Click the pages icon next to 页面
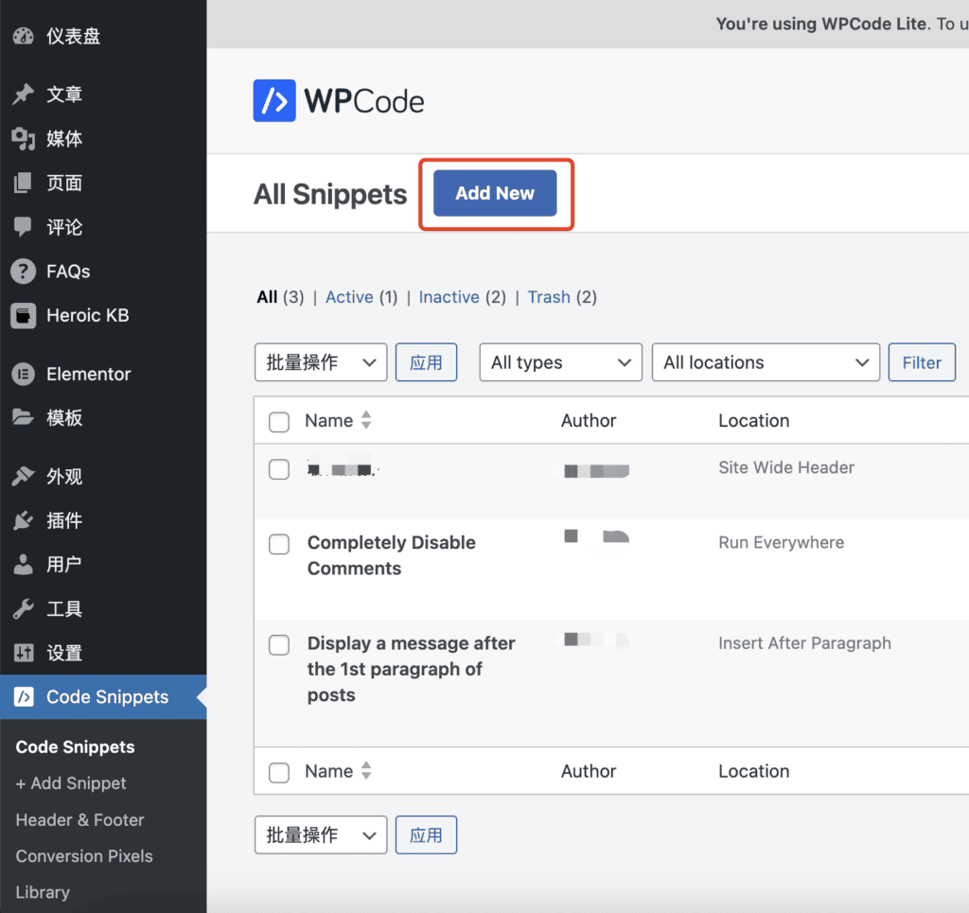This screenshot has width=969, height=913. [x=23, y=183]
